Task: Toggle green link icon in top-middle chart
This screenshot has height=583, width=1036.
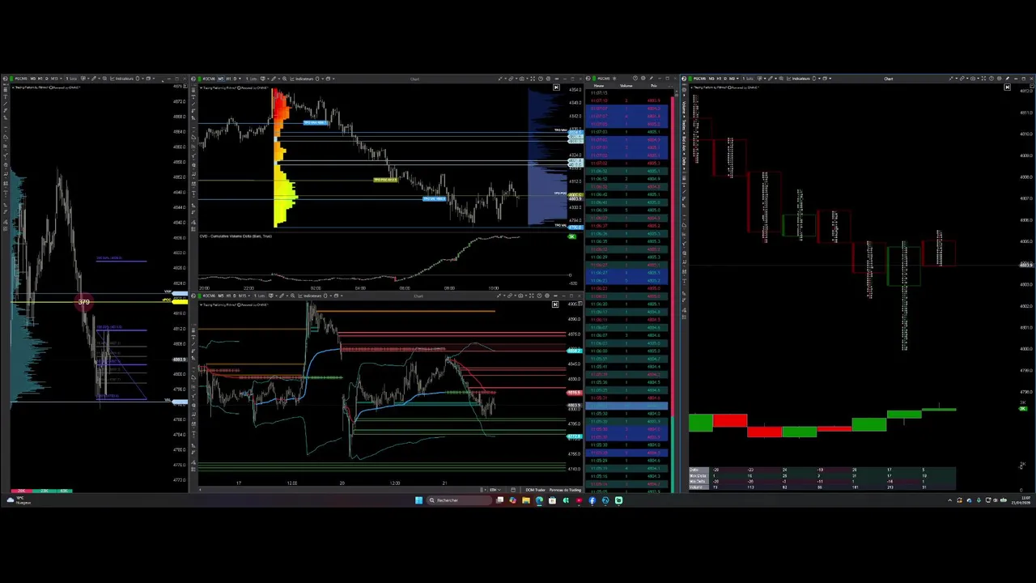Action: (199, 79)
